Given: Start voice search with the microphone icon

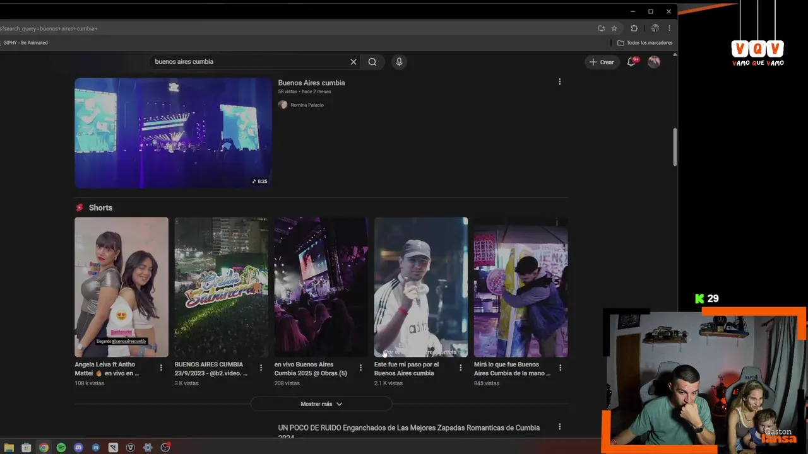Looking at the screenshot, I should coord(399,62).
